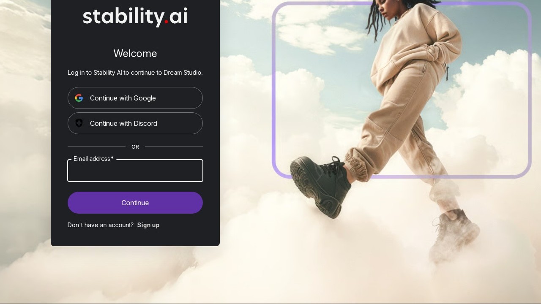Open the Sign up link
The width and height of the screenshot is (541, 304).
tap(148, 225)
